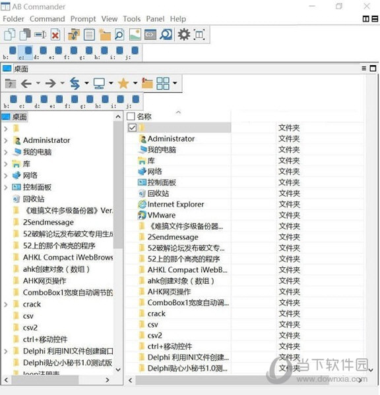The height and width of the screenshot is (395, 380).
Task: Switch to vertical split panels icon
Action: [365, 19]
